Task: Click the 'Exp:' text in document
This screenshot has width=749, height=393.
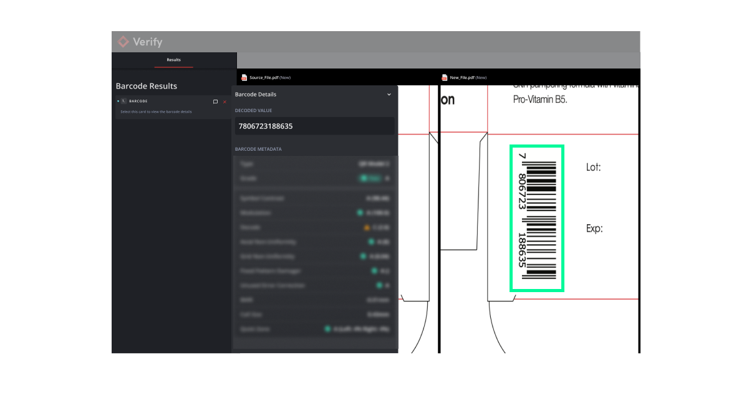Action: 594,229
